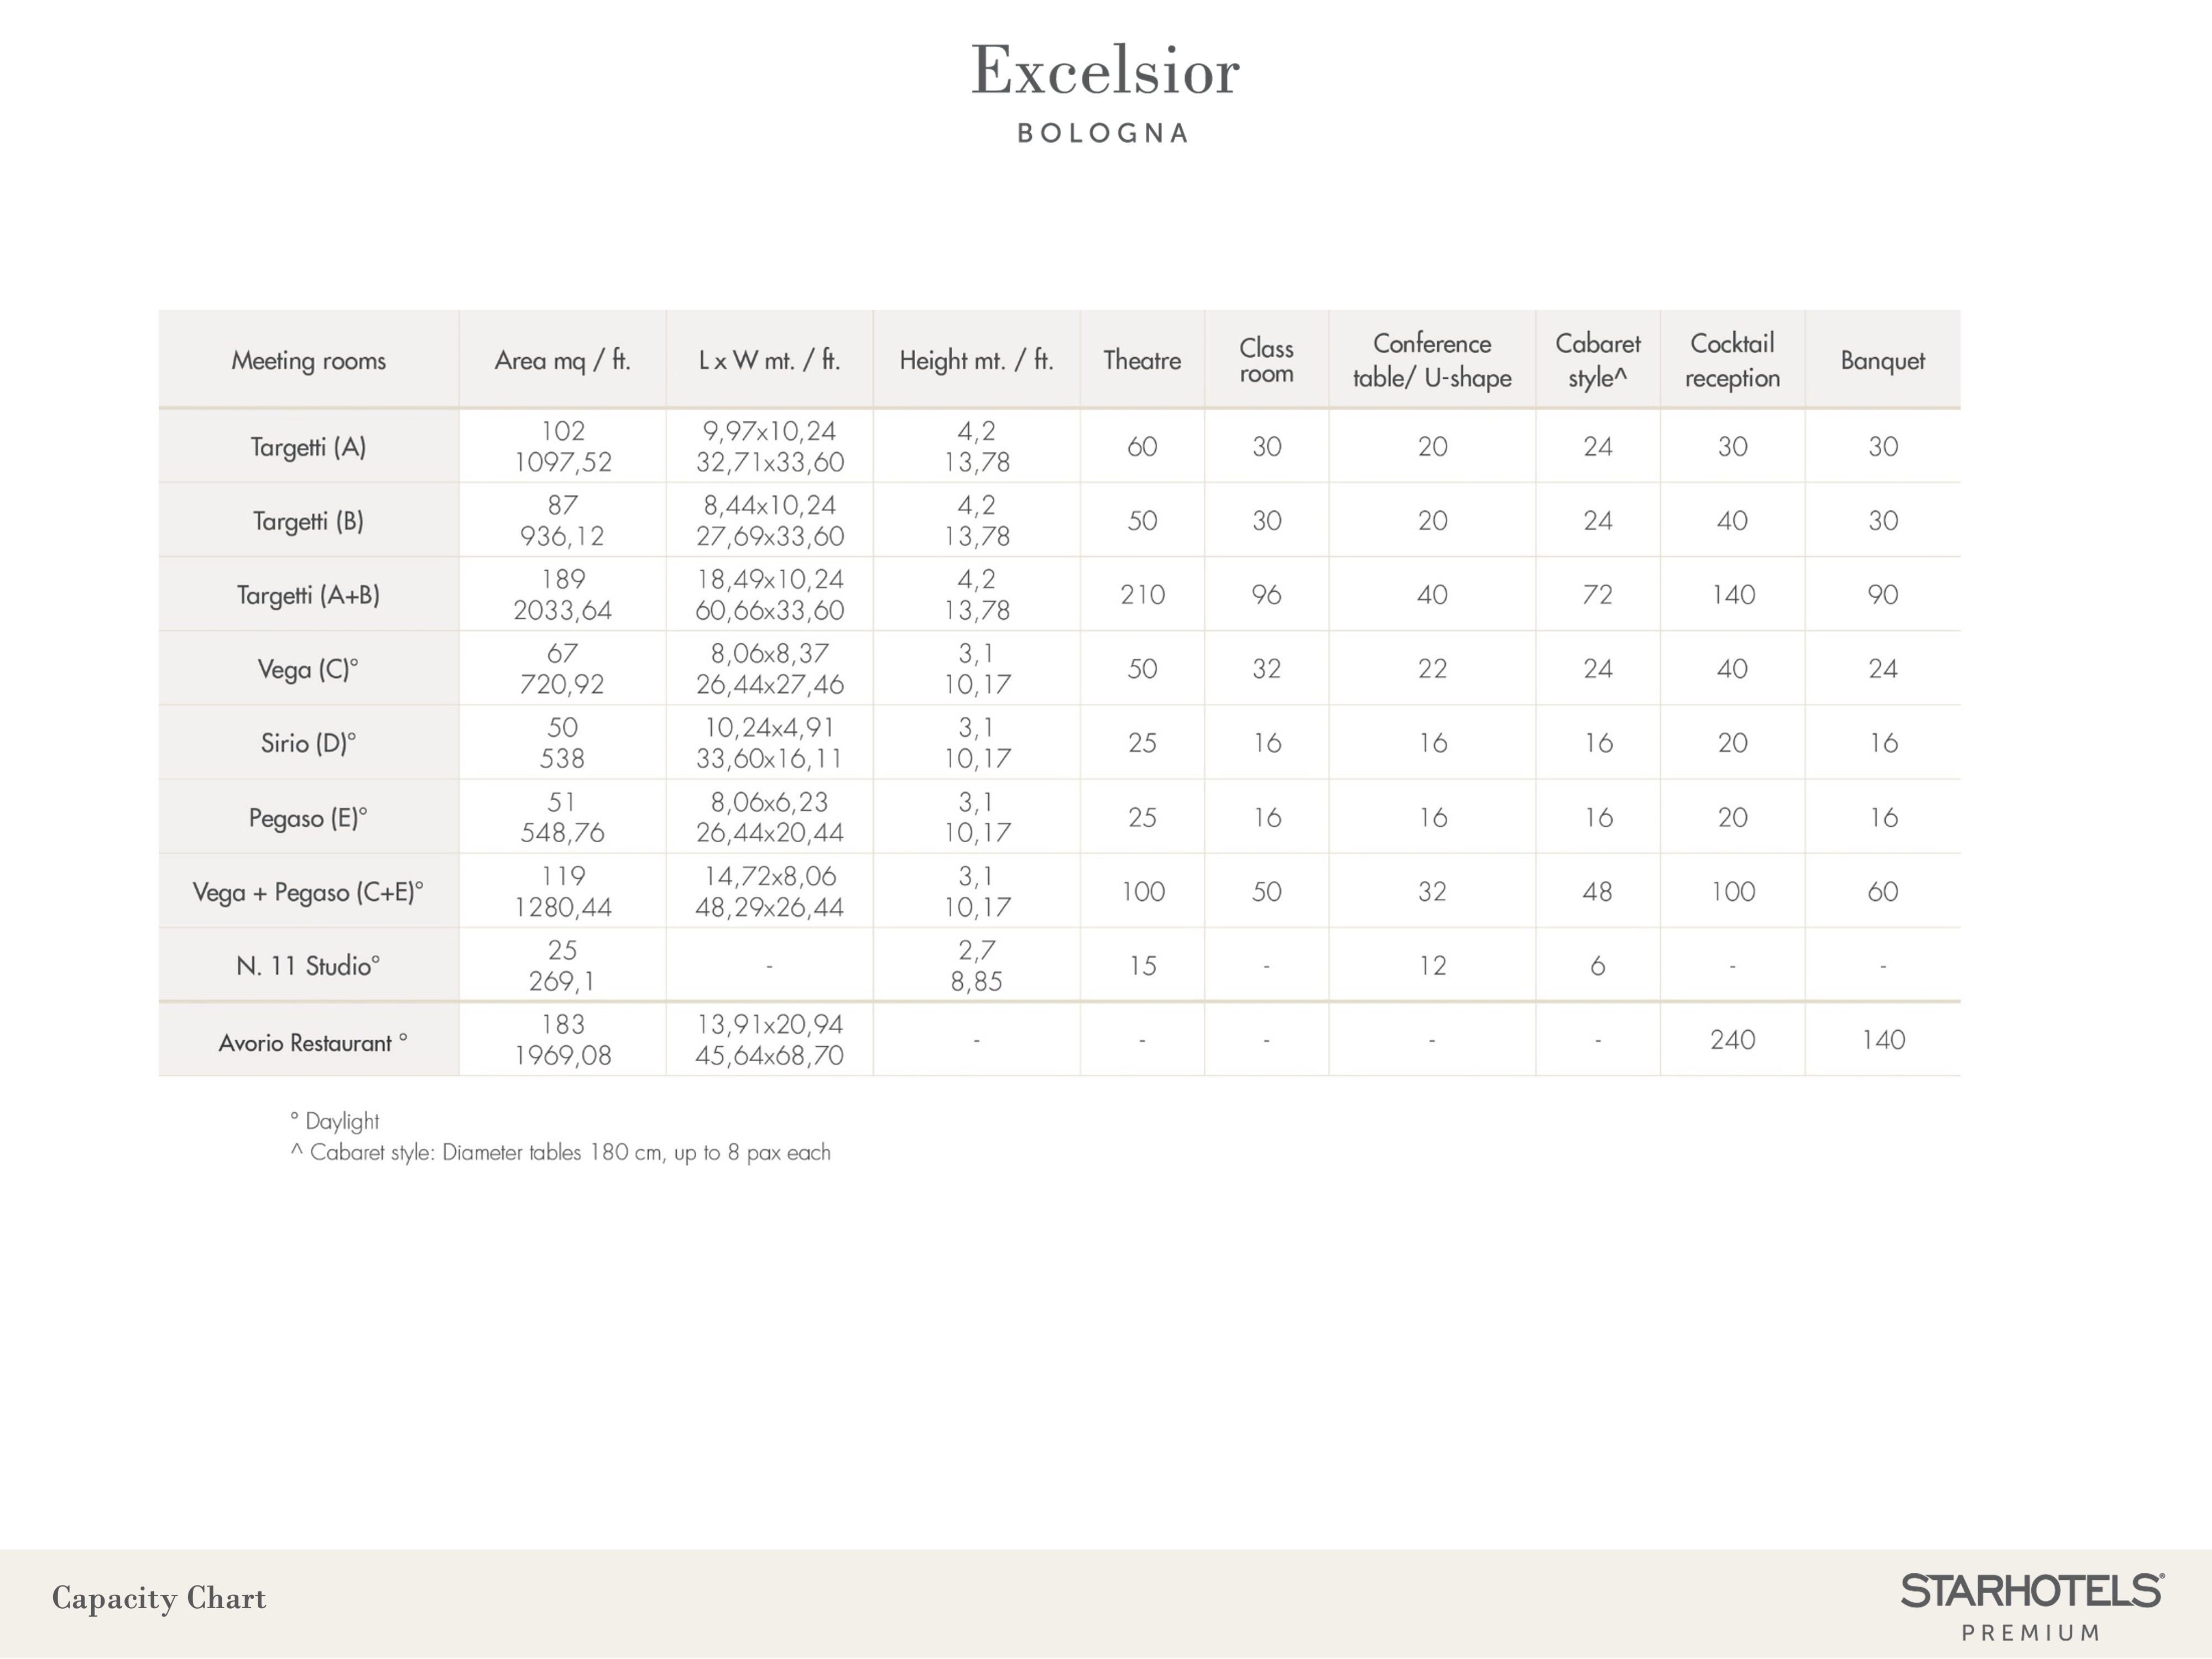Click dimensions cell 14,72x8,06
2212x1659 pixels.
point(769,876)
